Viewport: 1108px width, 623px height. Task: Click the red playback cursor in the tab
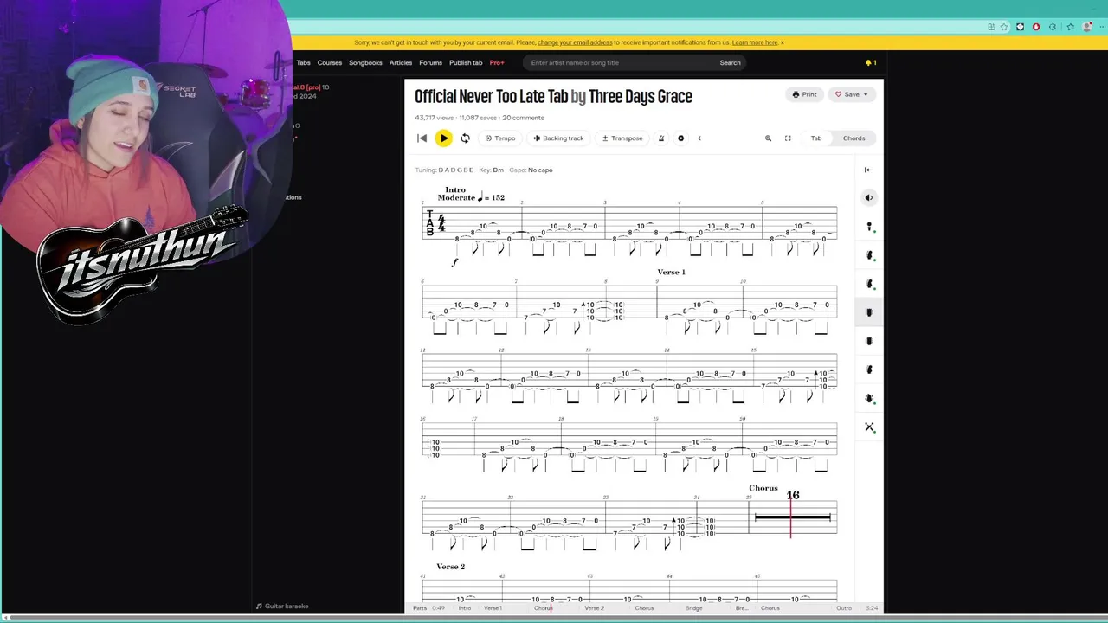[790, 517]
